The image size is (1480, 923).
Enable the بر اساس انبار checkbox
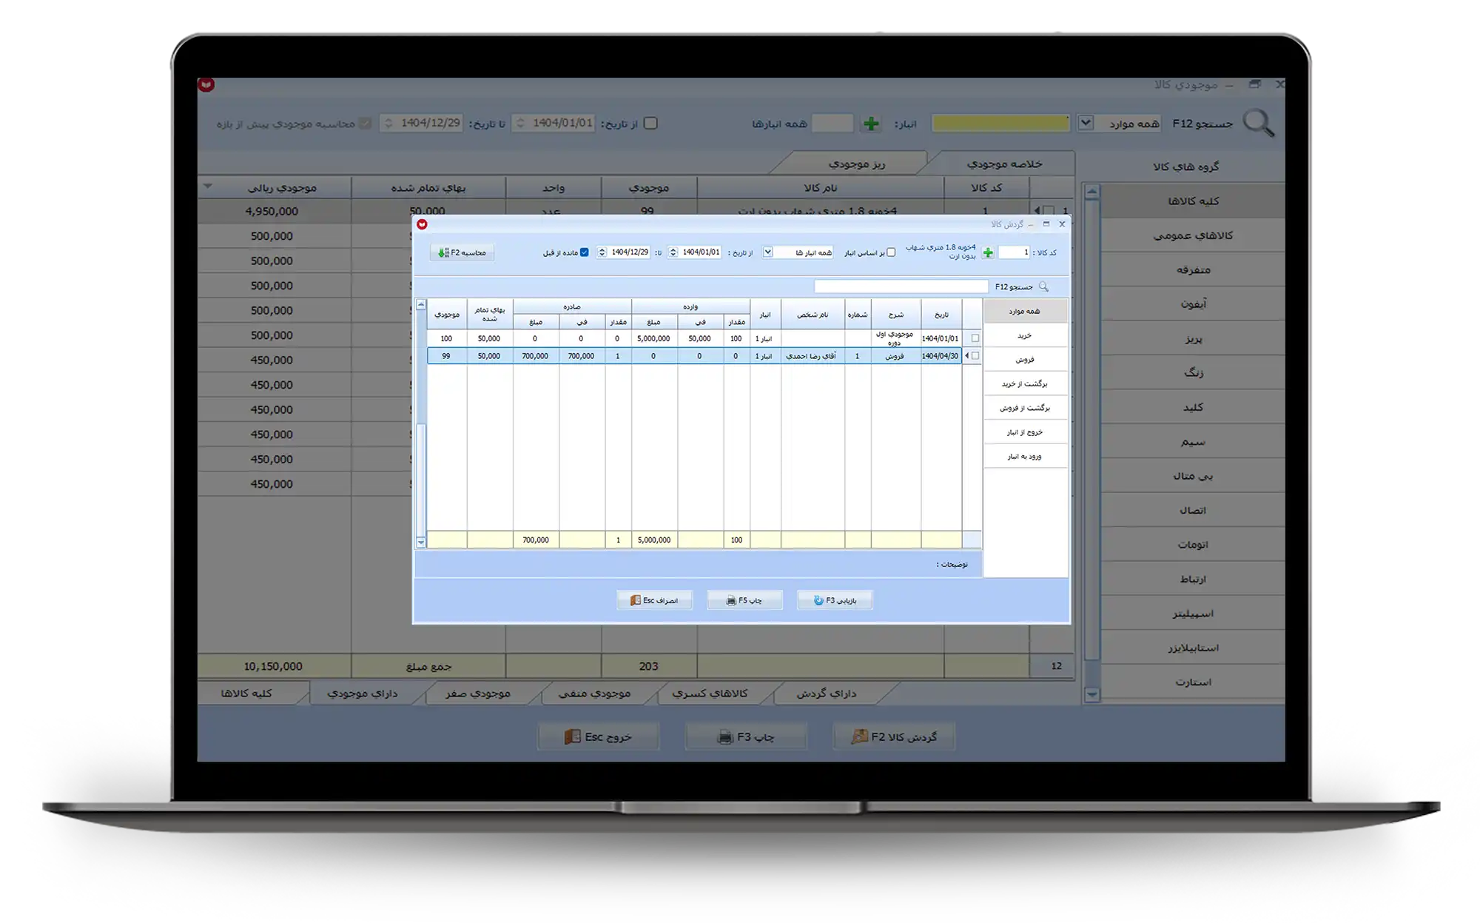(x=891, y=252)
